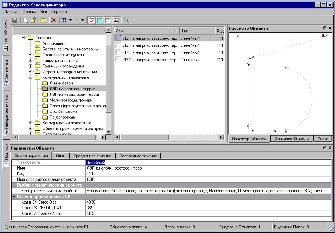This screenshot has width=335, height=233.
Task: Close the Параметры Объекта panel
Action: [330, 148]
